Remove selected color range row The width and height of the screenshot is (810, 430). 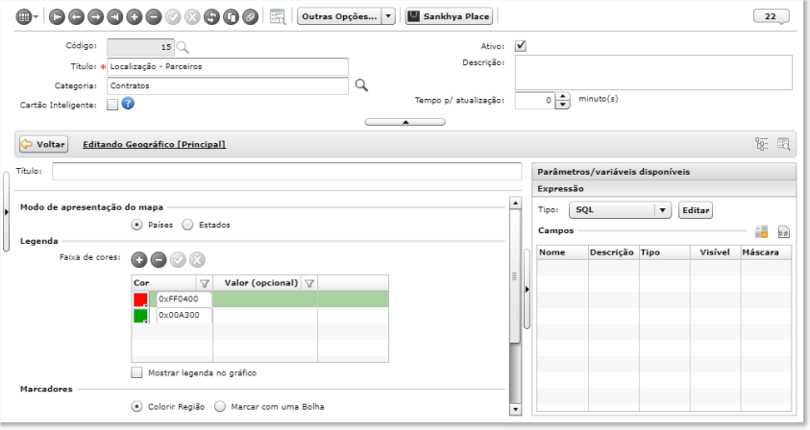click(159, 260)
